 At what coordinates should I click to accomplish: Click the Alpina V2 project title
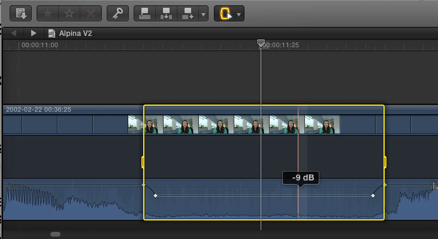[75, 33]
